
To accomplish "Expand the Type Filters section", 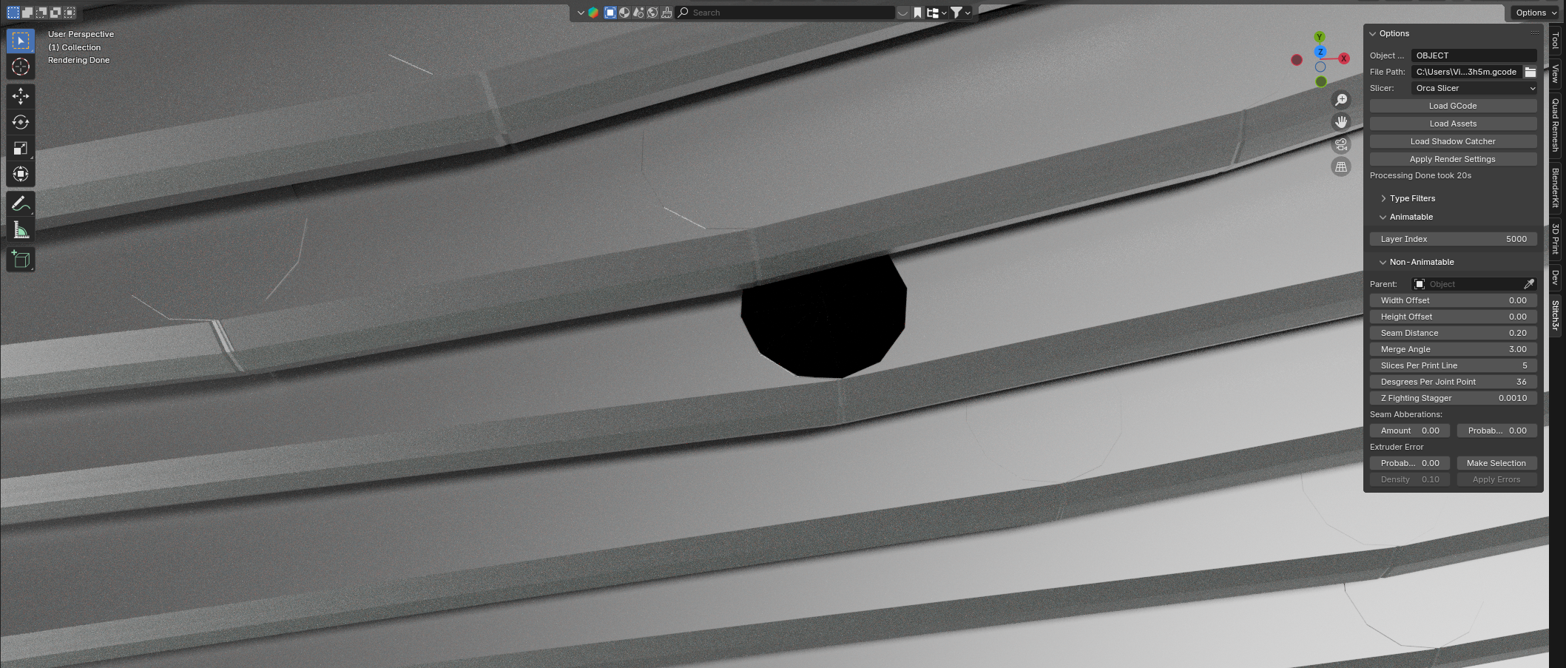I will tap(1411, 198).
